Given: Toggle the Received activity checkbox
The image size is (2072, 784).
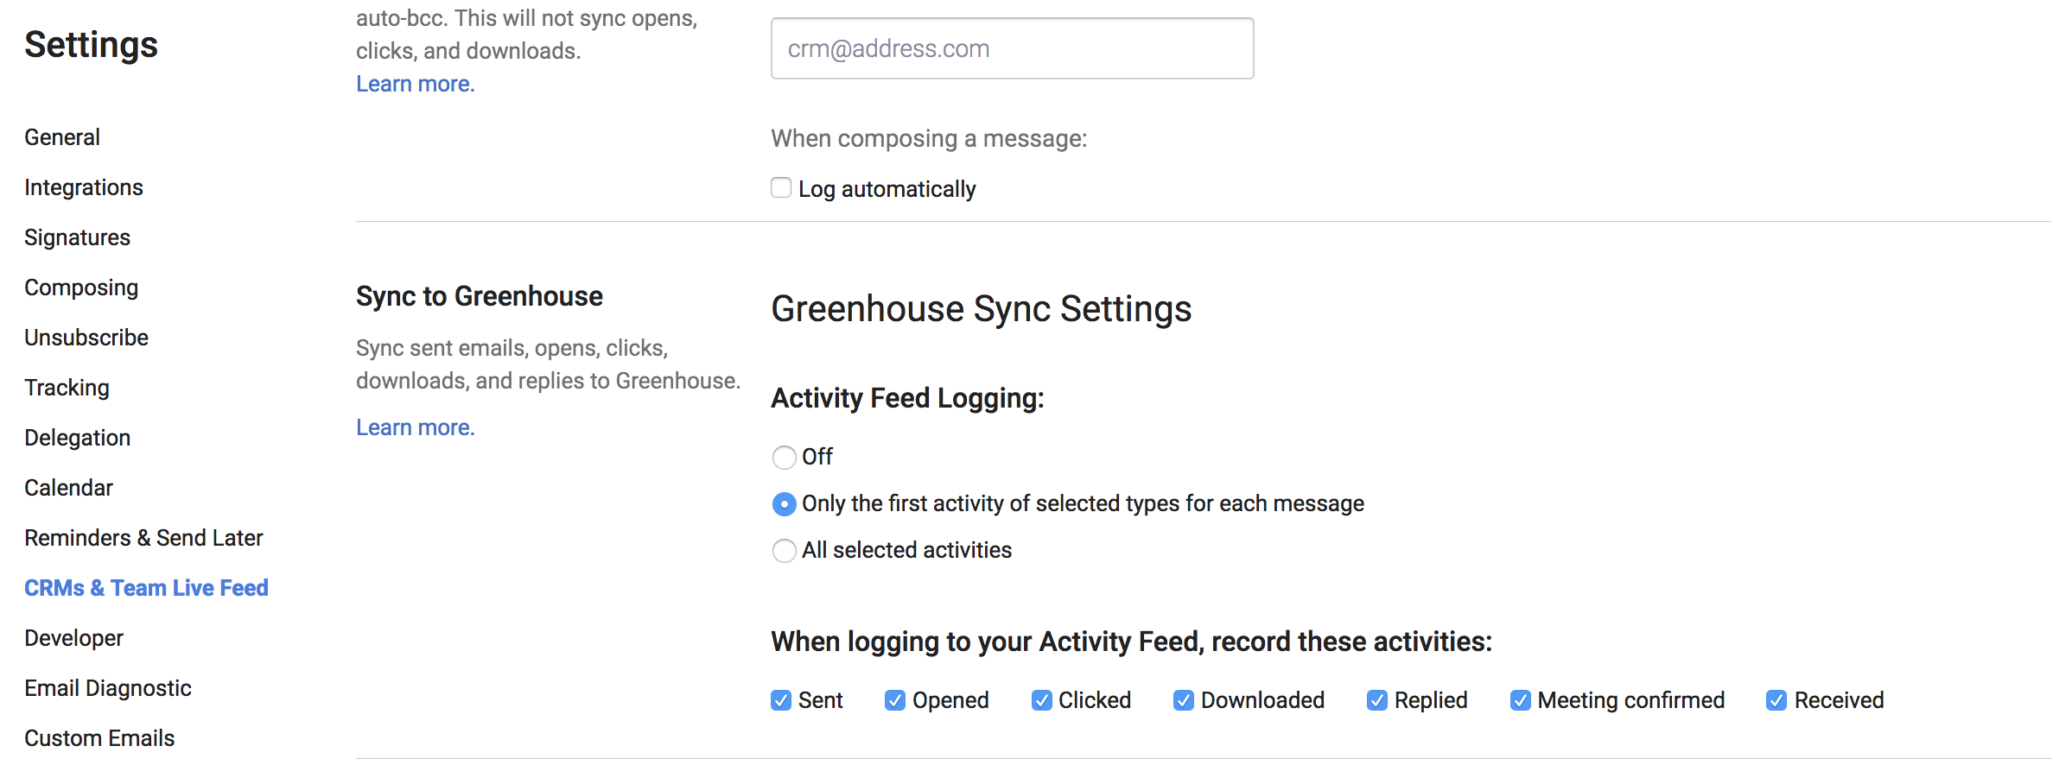Looking at the screenshot, I should (1776, 700).
